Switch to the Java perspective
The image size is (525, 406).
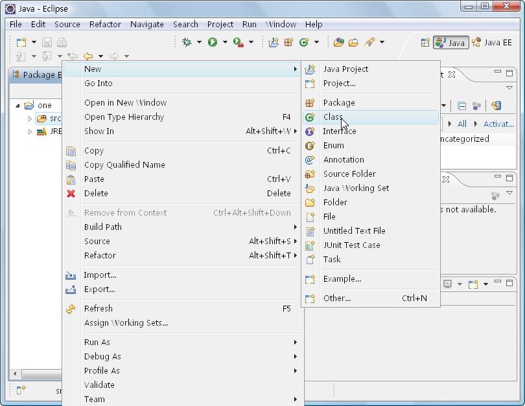(x=451, y=42)
